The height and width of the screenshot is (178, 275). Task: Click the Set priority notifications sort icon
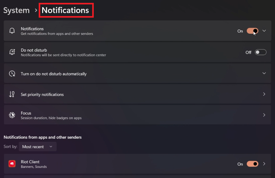click(x=12, y=94)
